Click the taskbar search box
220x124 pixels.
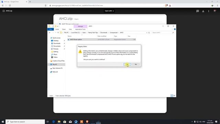click(25, 122)
